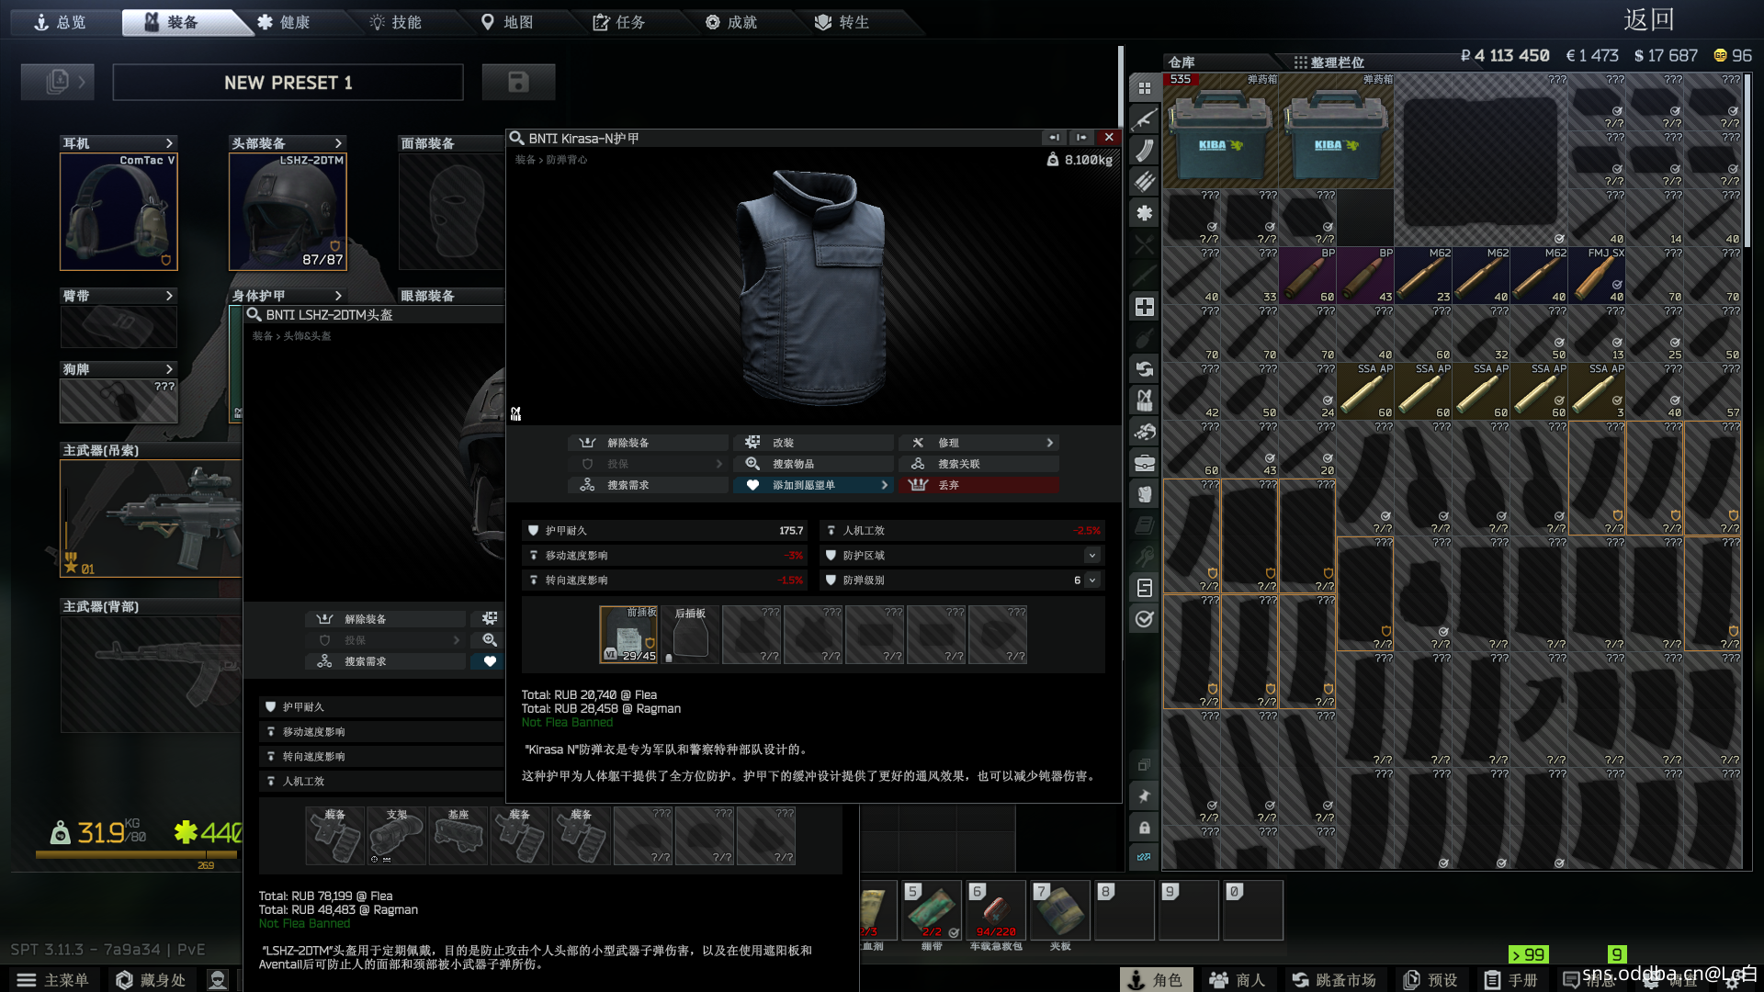Expand the 防弹级别 armor class dropdown

click(x=1092, y=581)
